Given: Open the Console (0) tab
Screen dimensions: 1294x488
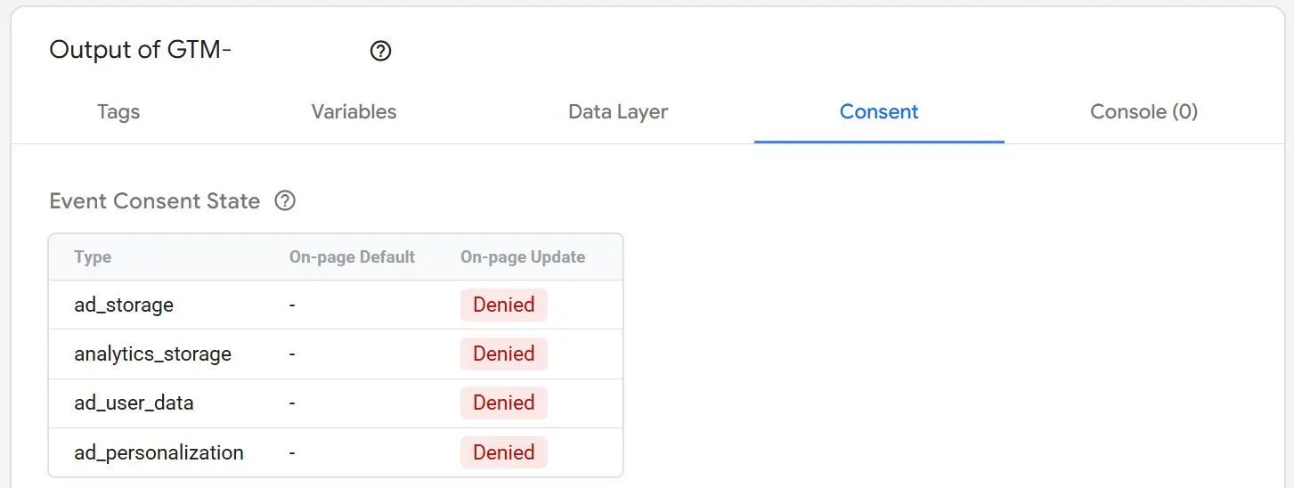Looking at the screenshot, I should coord(1143,112).
